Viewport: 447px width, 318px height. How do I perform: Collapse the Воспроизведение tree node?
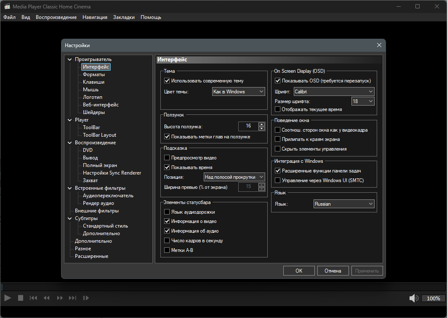point(69,143)
